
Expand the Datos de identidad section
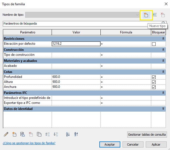[x=163, y=109]
